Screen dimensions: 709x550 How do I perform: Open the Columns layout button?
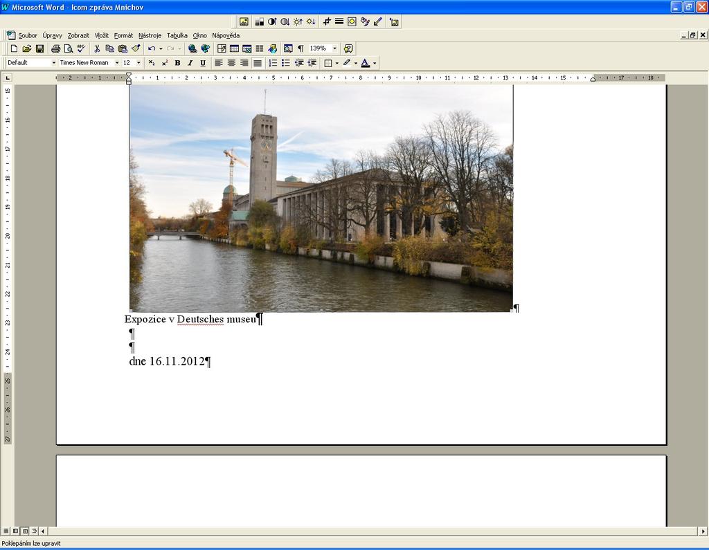click(260, 48)
